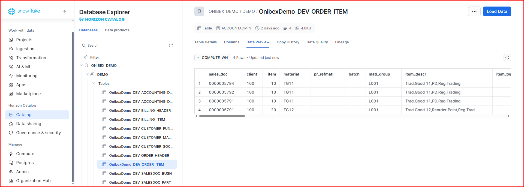Click the material column header
Image resolution: width=524 pixels, height=187 pixels.
tap(295, 74)
